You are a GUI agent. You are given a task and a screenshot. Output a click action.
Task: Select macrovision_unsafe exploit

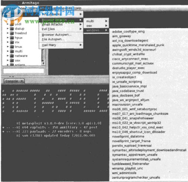coord(127,105)
